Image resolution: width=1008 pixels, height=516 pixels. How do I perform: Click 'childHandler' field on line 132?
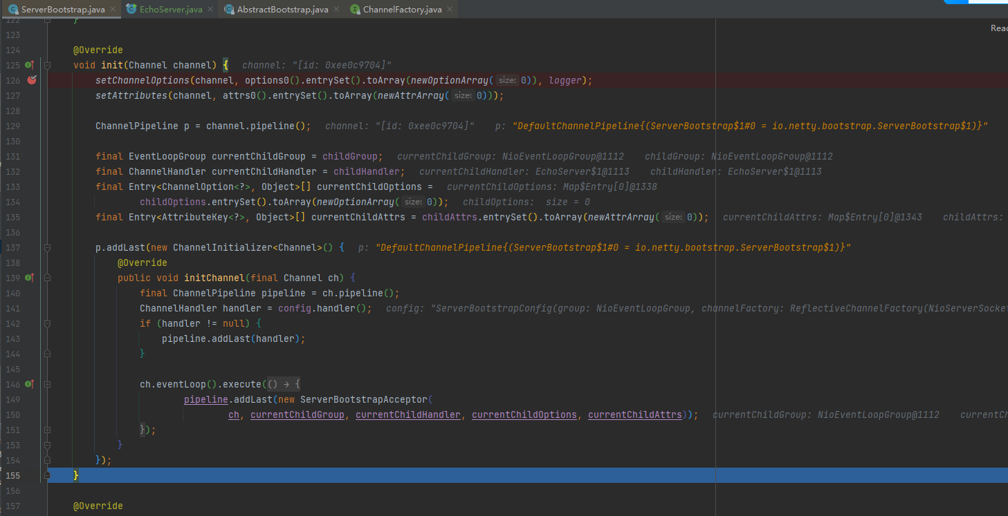point(367,171)
